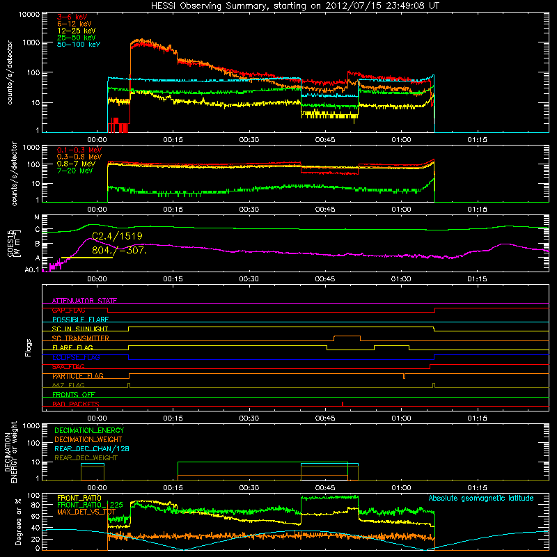Click the orange 0.3-0.8 MeV legend label
Image resolution: width=557 pixels, height=557 pixels.
79,157
